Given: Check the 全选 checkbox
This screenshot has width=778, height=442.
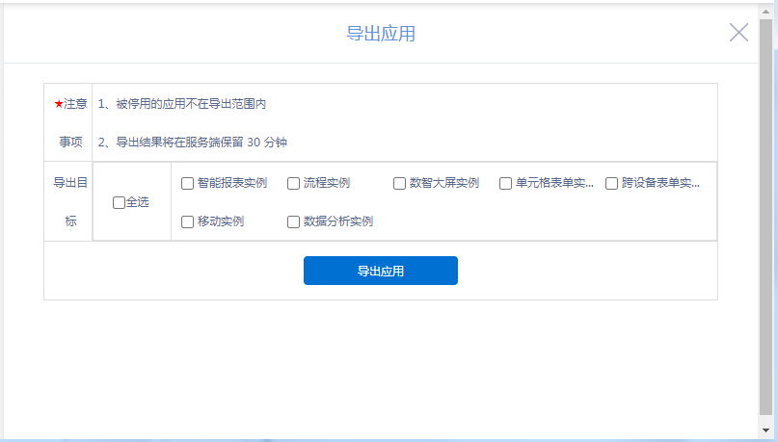Looking at the screenshot, I should pyautogui.click(x=119, y=202).
